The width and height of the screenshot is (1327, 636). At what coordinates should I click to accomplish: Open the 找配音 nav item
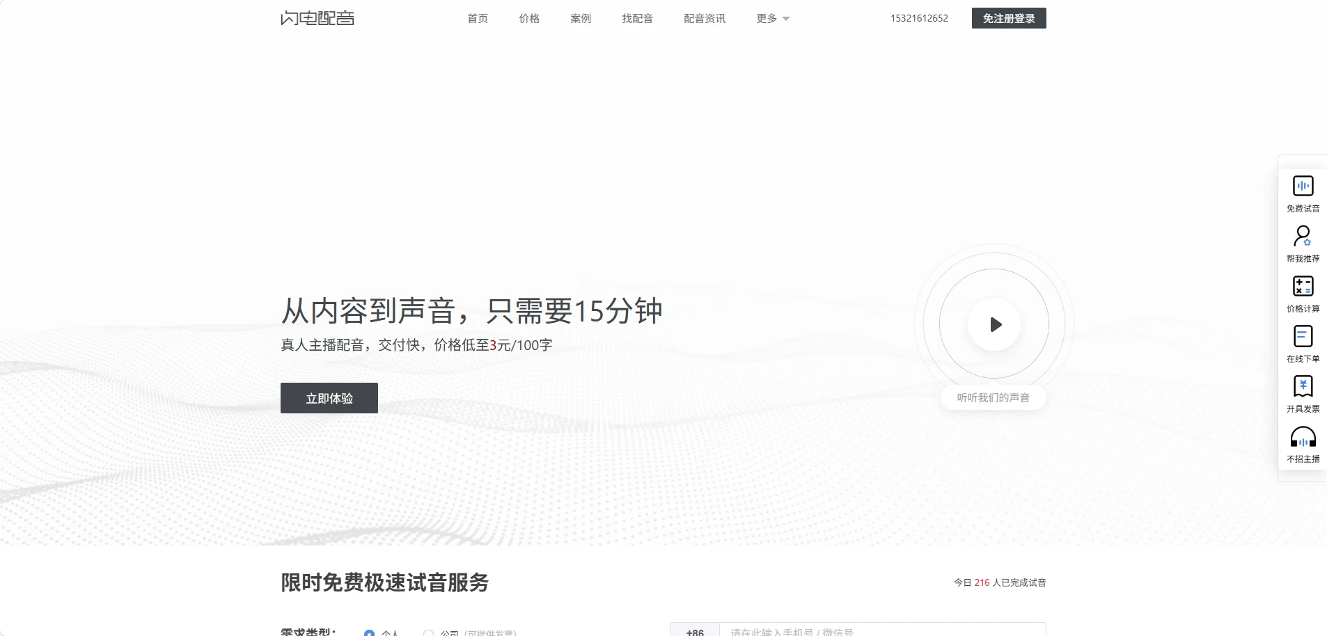pos(638,19)
